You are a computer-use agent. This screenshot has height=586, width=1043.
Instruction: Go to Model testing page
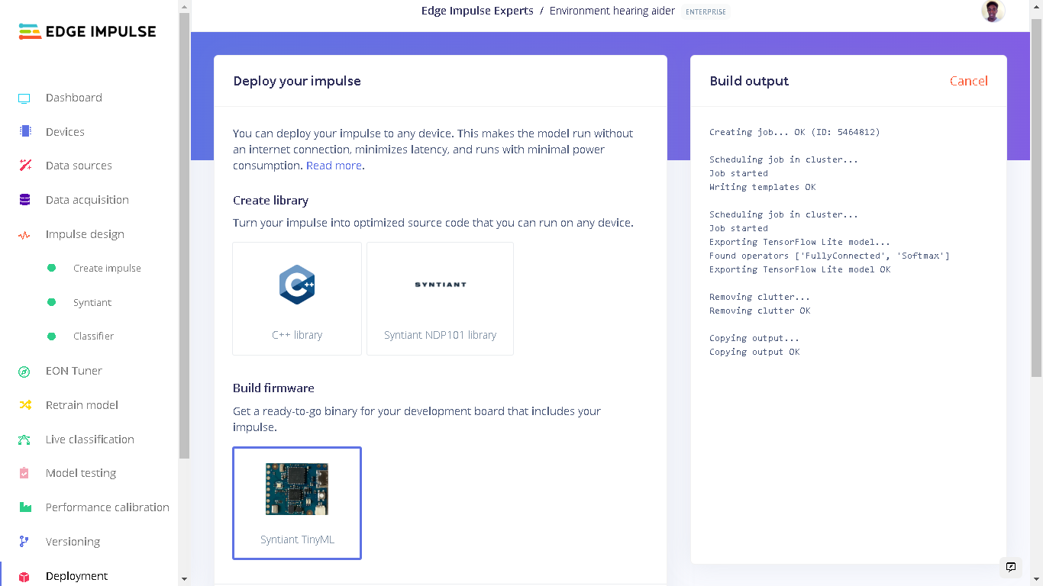81,473
